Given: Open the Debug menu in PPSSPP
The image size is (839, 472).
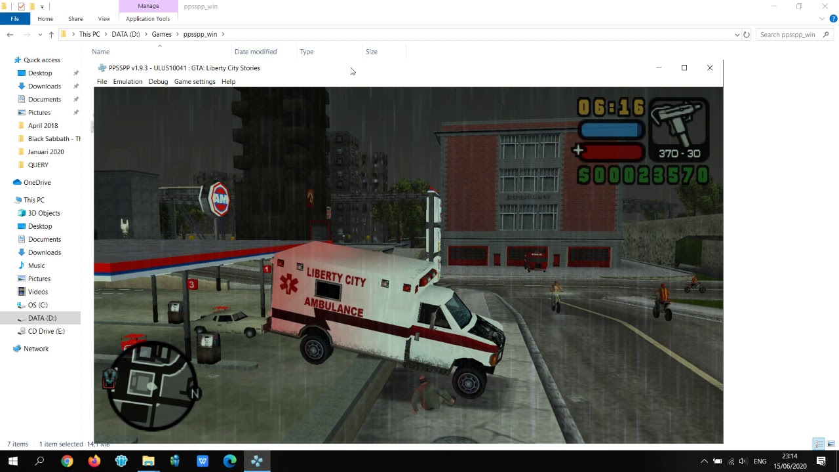Looking at the screenshot, I should tap(158, 81).
